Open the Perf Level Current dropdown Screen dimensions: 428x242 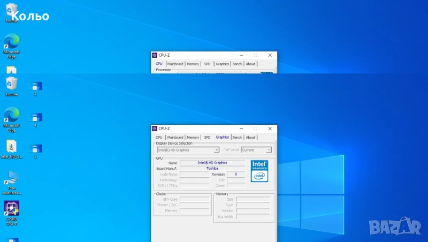256,150
